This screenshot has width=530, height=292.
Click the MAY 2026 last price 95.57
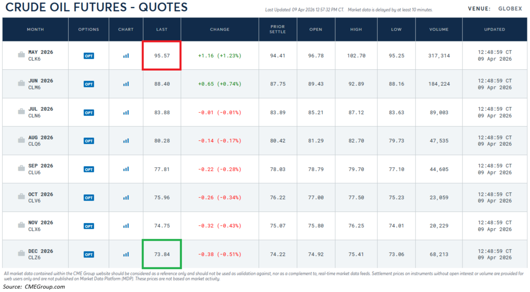162,56
